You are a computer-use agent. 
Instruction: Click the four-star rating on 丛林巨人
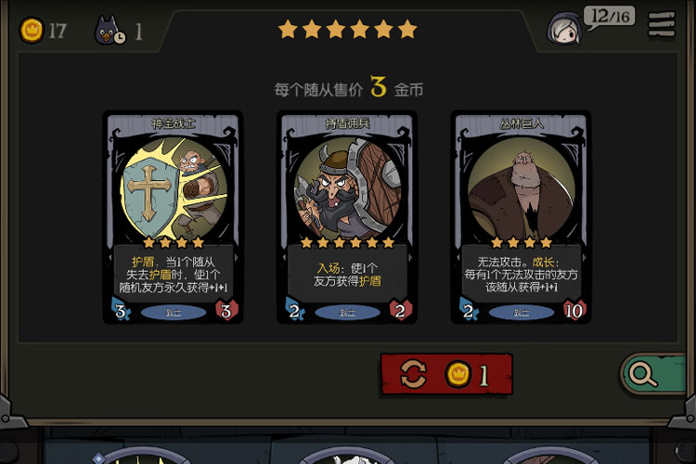click(x=522, y=242)
